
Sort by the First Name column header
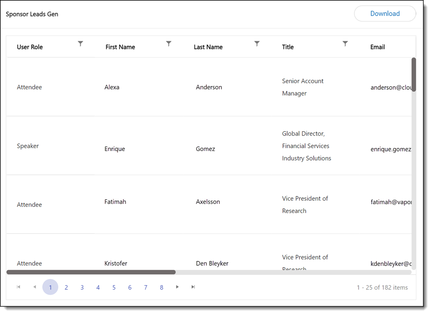(120, 47)
